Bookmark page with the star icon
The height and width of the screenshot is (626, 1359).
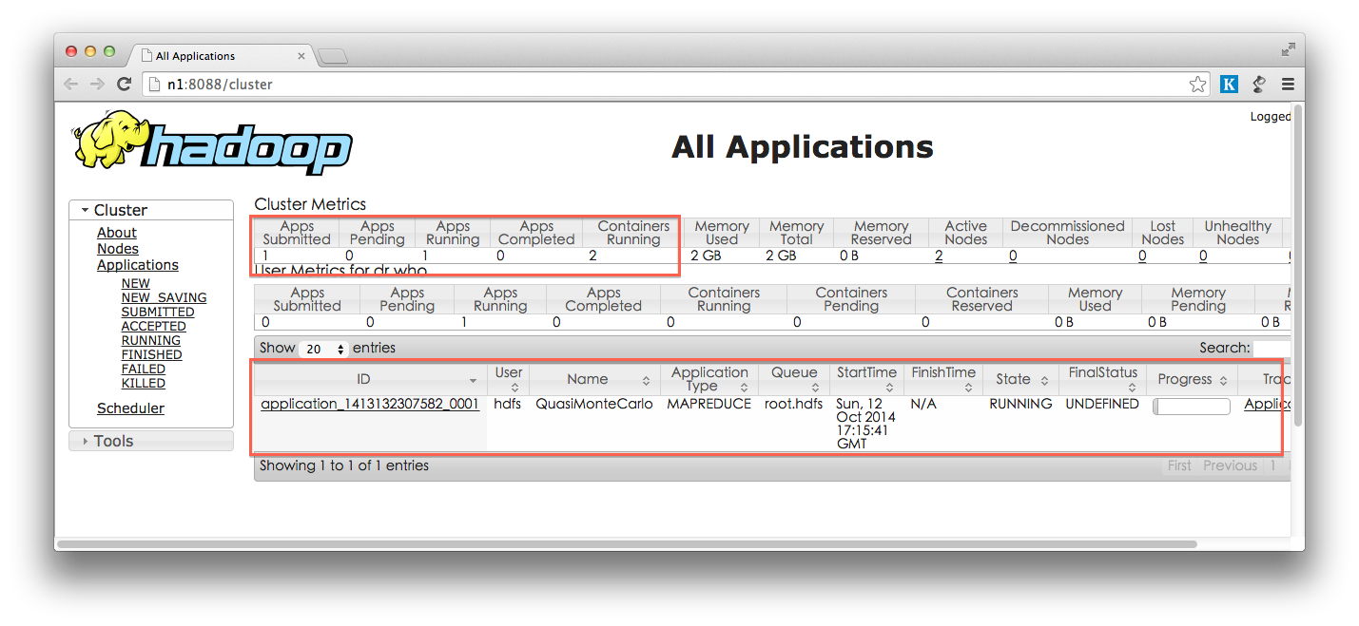1197,85
